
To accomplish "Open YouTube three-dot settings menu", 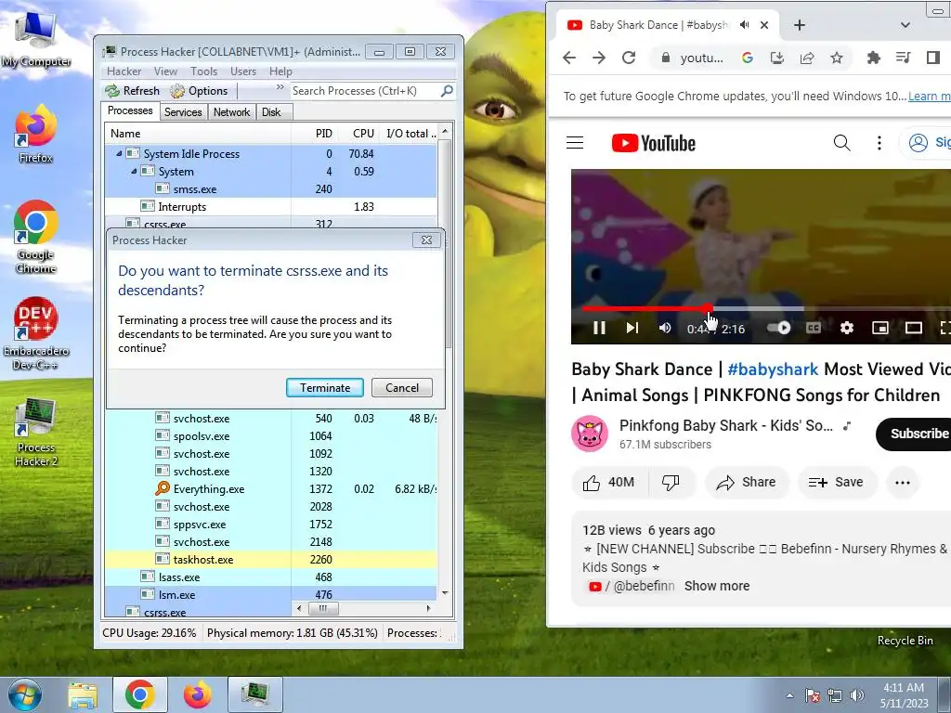I will point(879,143).
